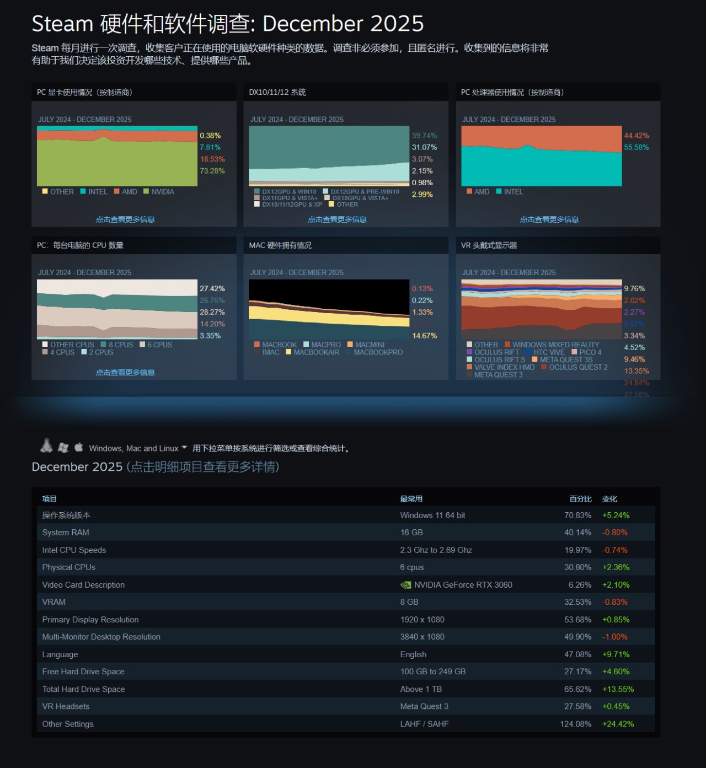This screenshot has width=706, height=768.
Task: Click the MACBOOKAIR legend swatch
Action: [x=288, y=352]
